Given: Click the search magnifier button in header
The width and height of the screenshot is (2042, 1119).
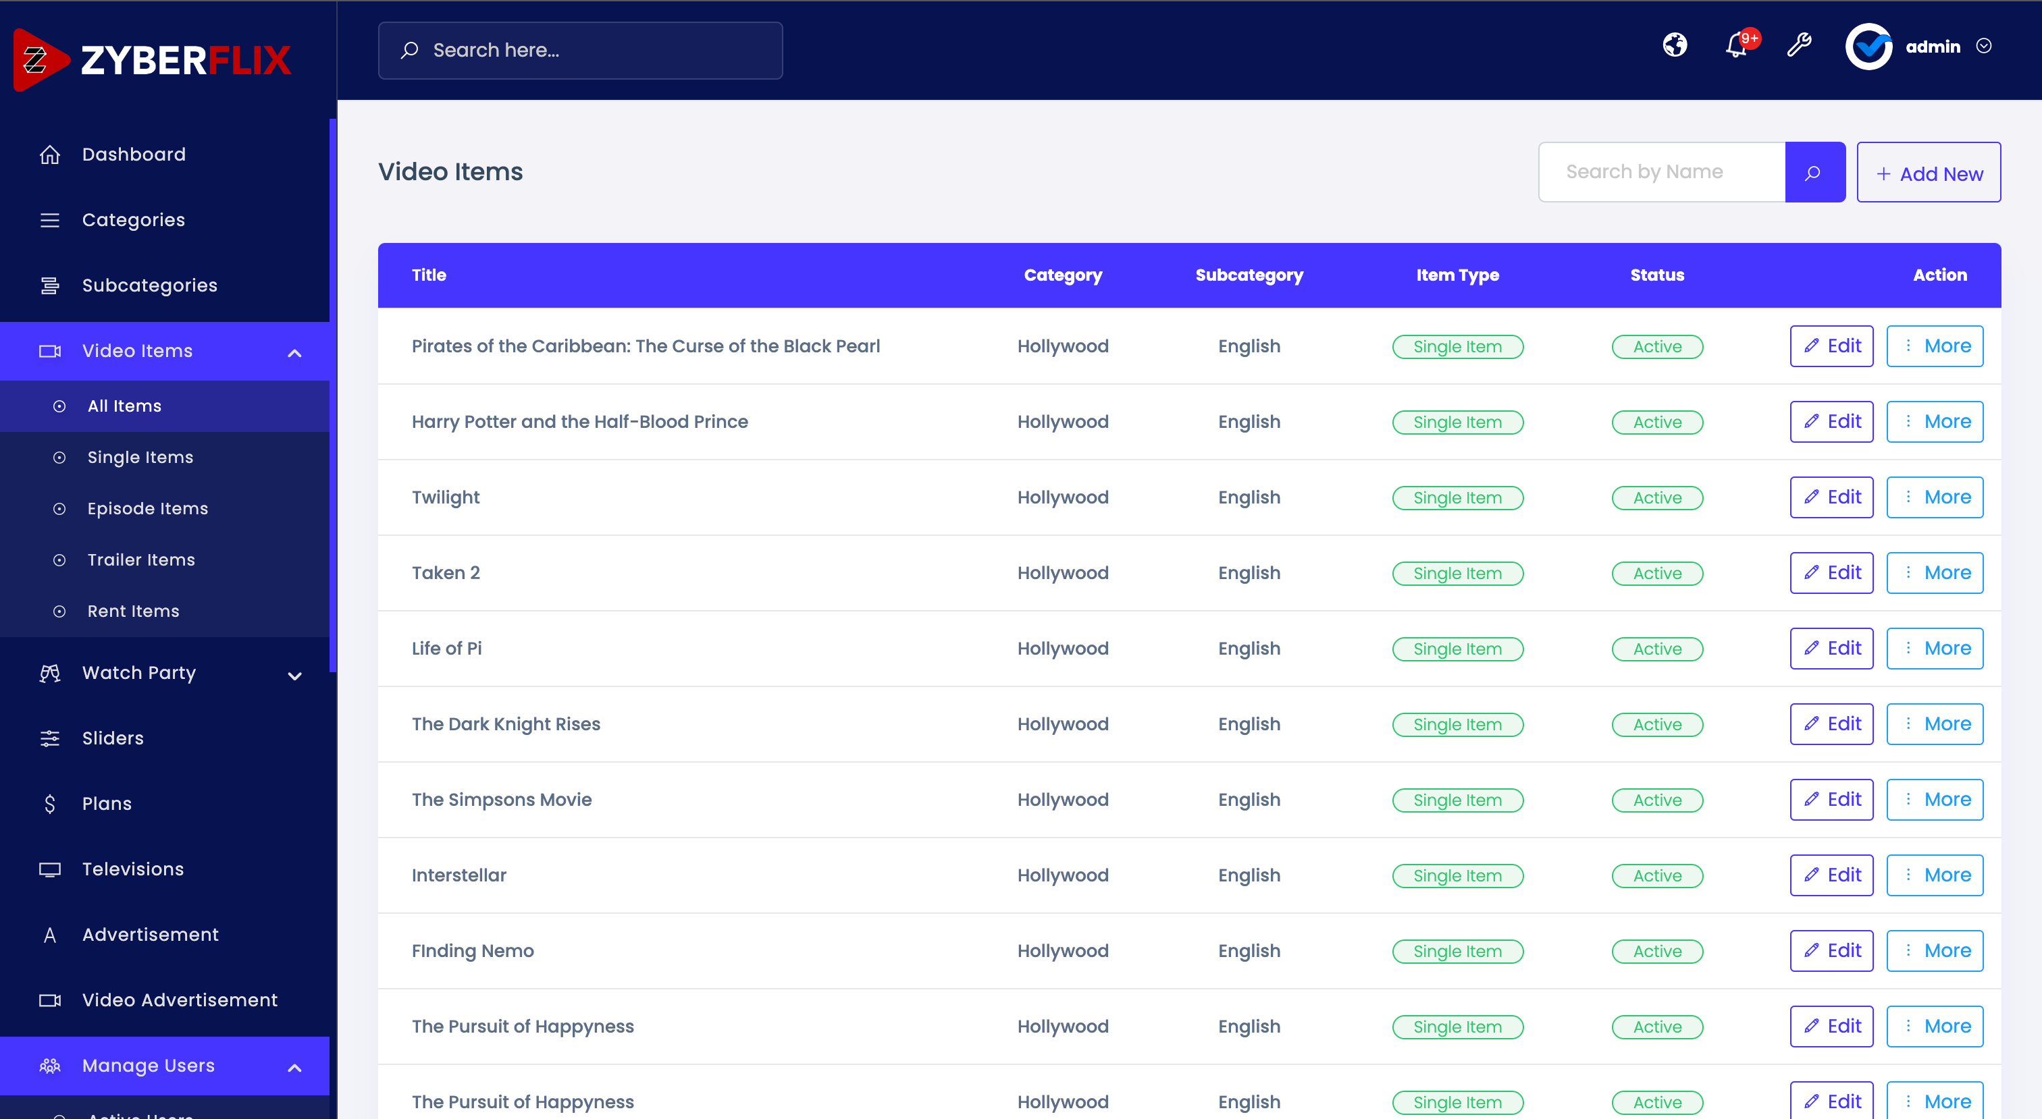Looking at the screenshot, I should 409,50.
